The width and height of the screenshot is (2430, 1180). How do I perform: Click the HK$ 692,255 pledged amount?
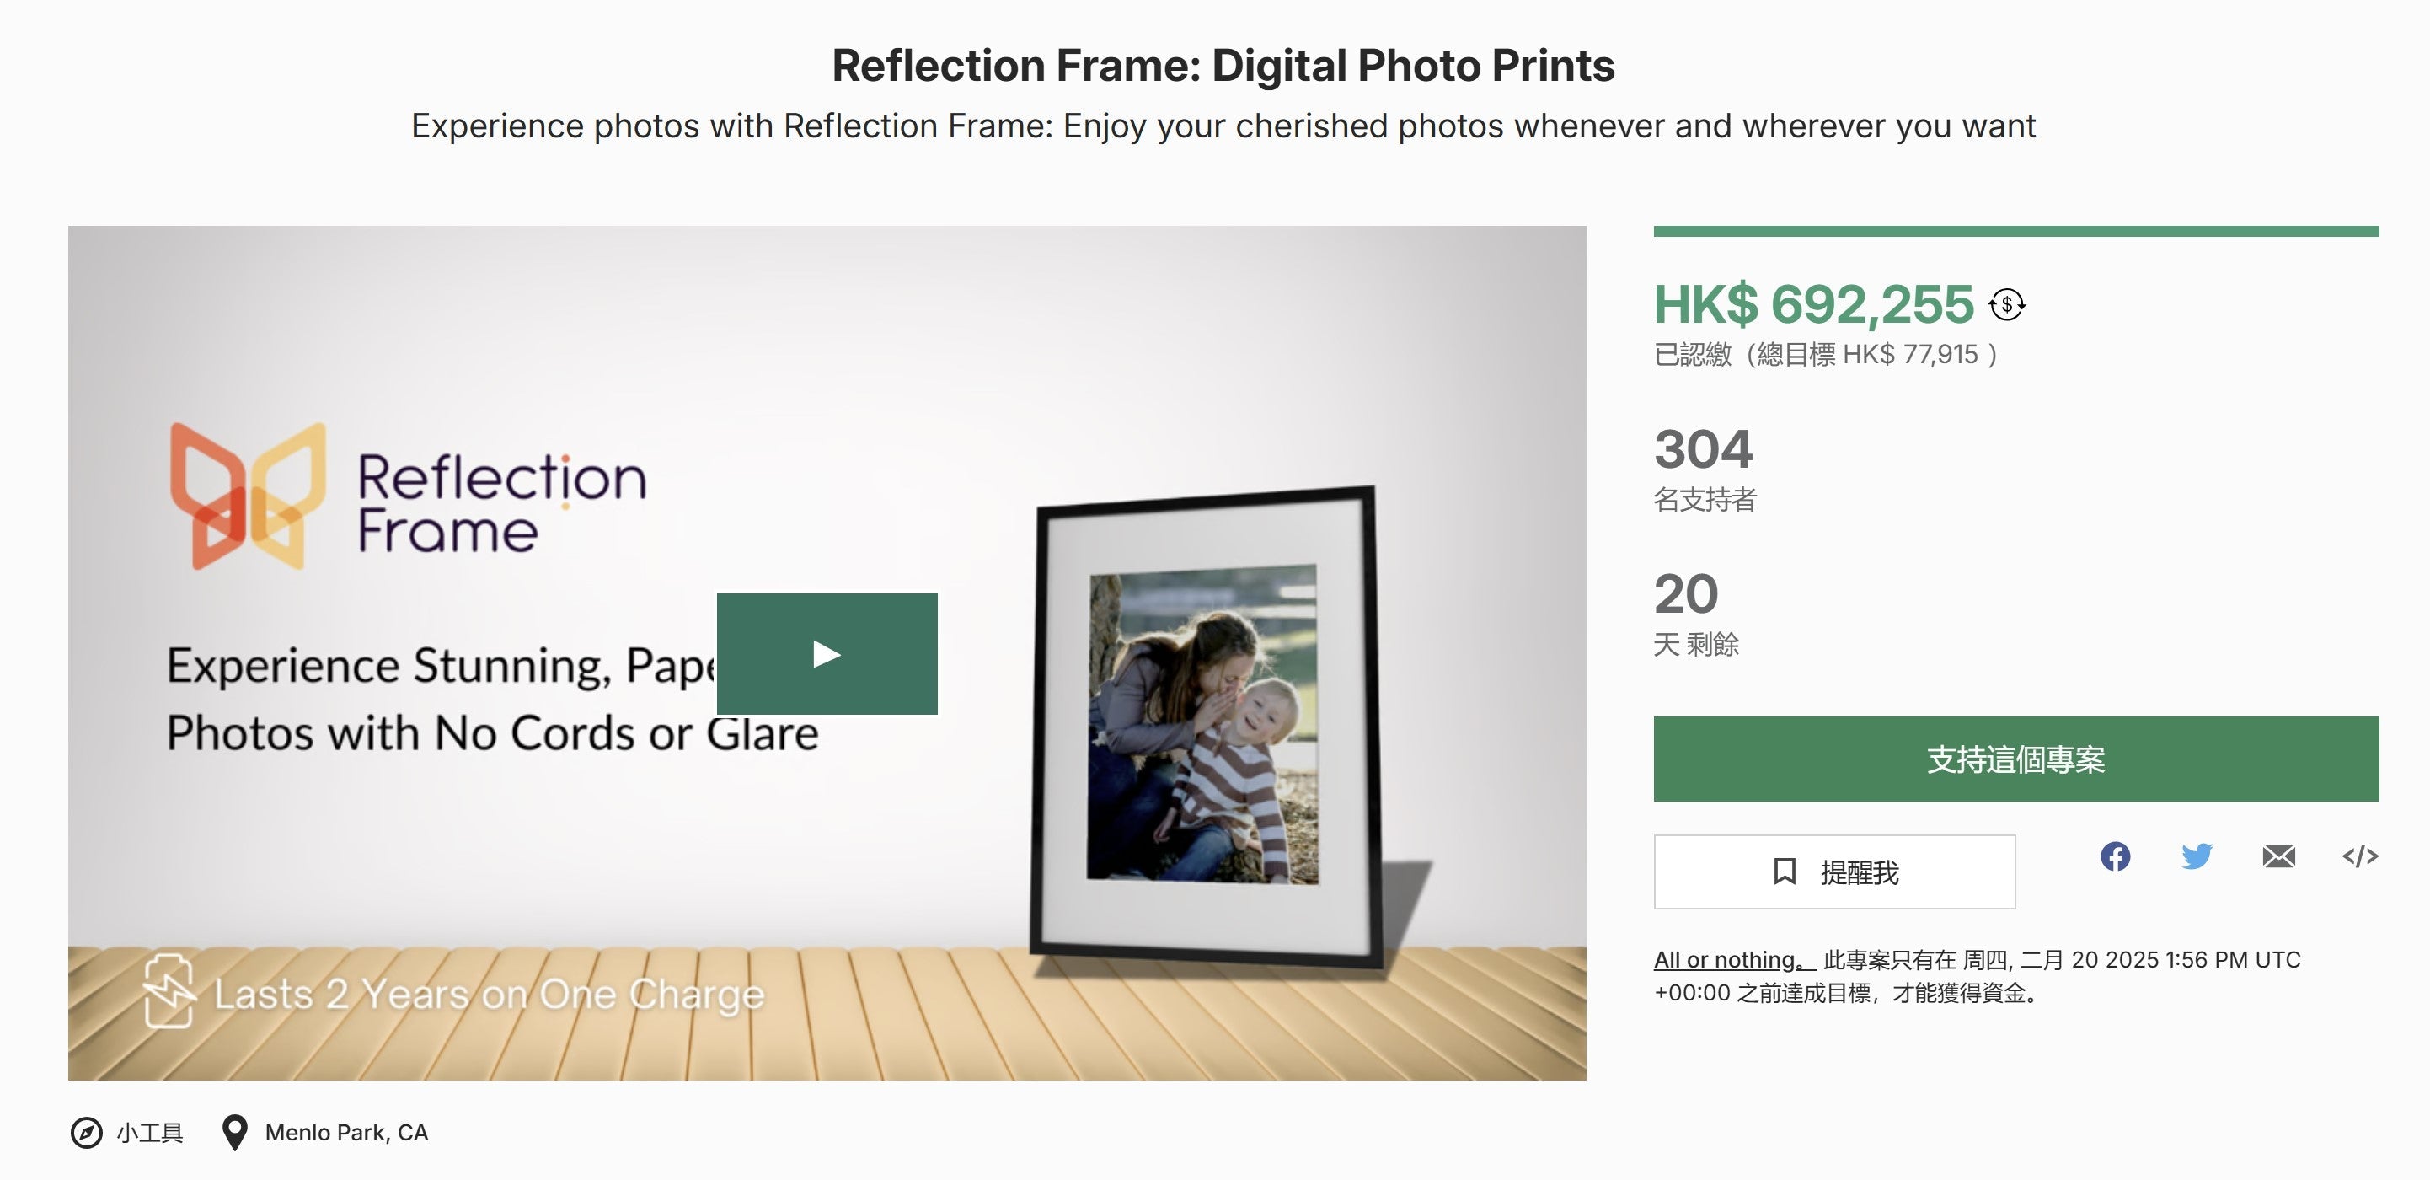[x=1813, y=304]
